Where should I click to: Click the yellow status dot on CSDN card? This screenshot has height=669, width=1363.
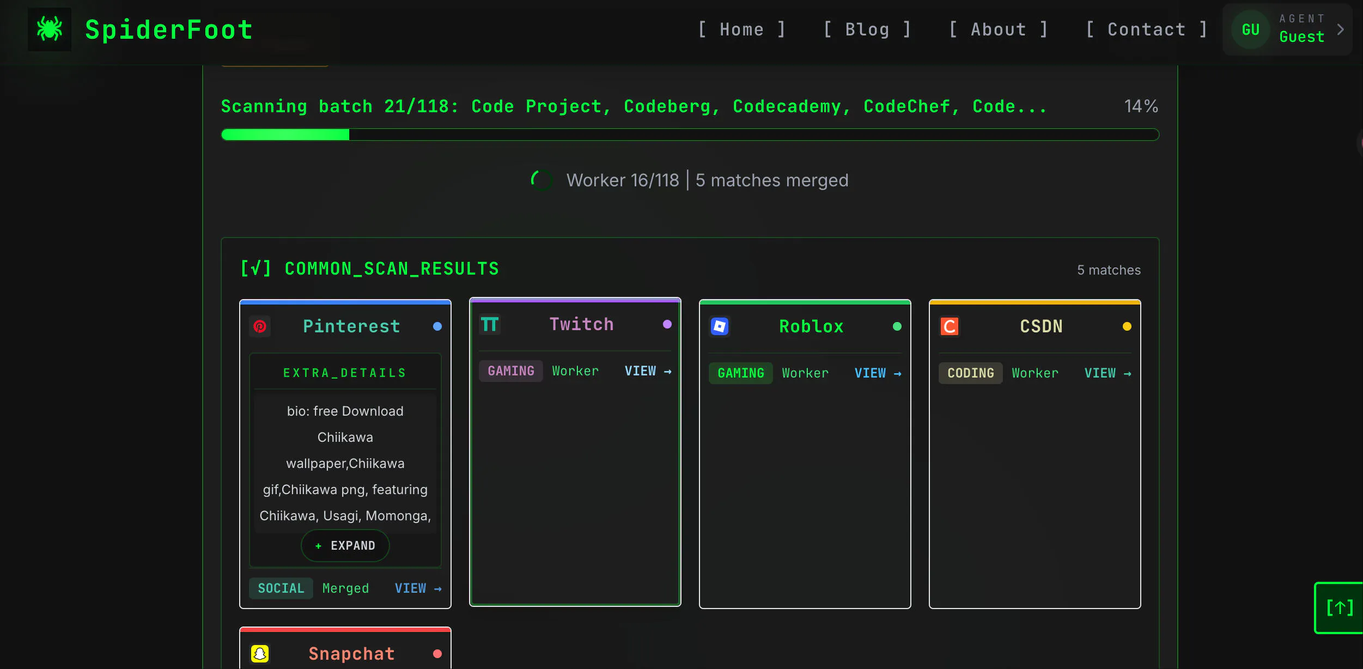1127,326
